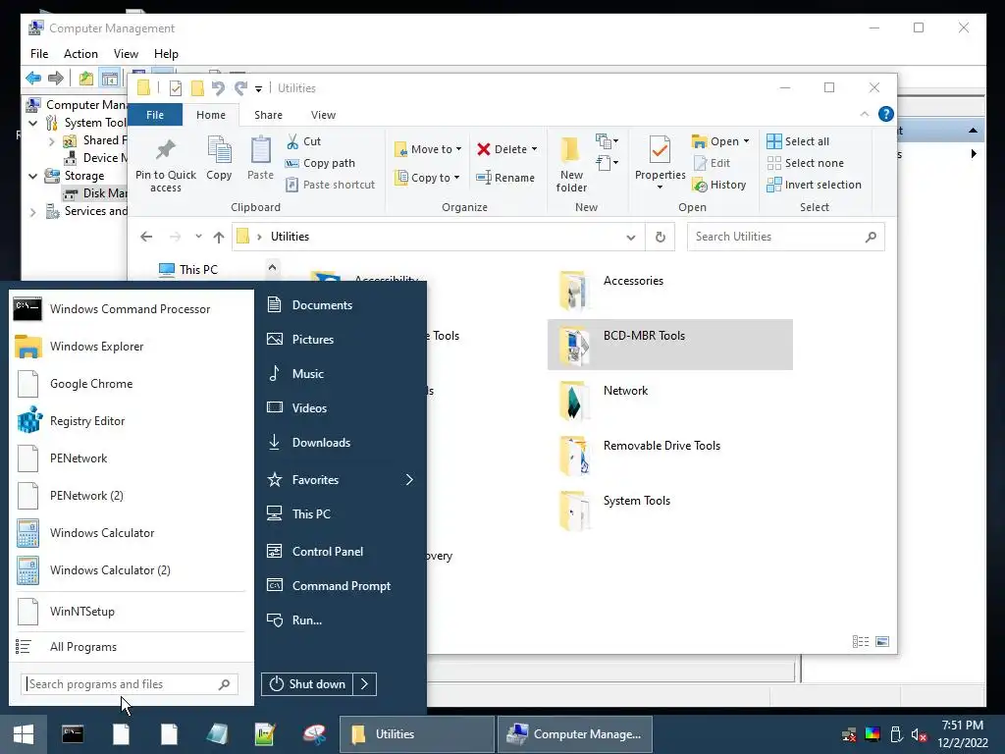Click Rename in Organize group
Screen dimensions: 1005x754
click(x=505, y=178)
